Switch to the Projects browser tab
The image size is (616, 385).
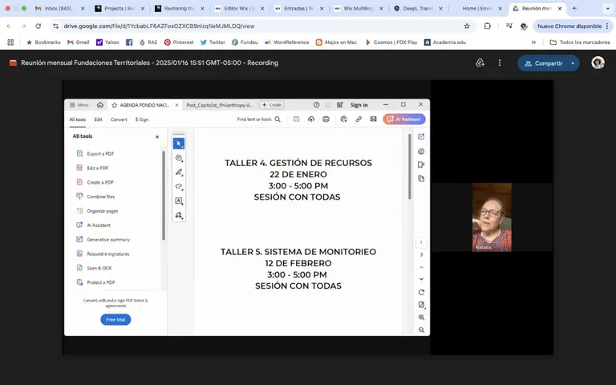tap(119, 8)
